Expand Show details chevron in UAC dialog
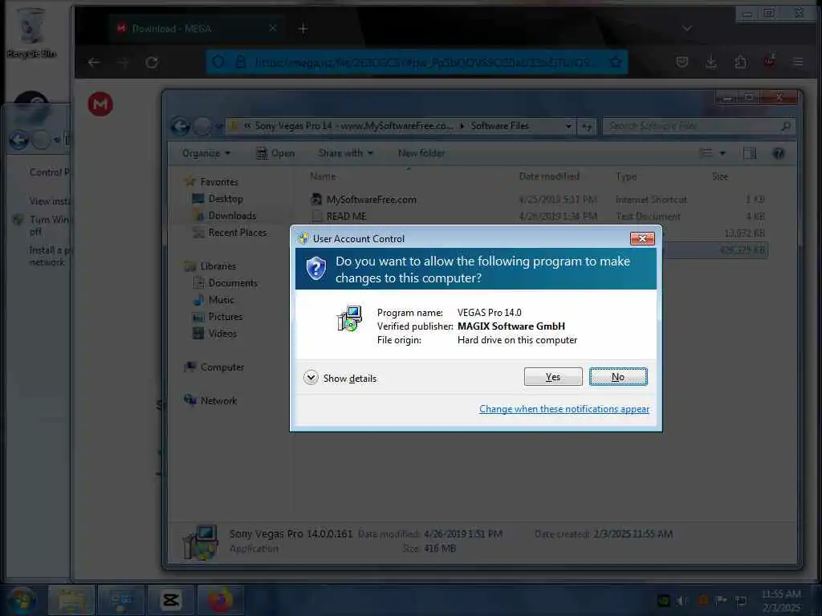Screen dimensions: 822x616 point(311,378)
